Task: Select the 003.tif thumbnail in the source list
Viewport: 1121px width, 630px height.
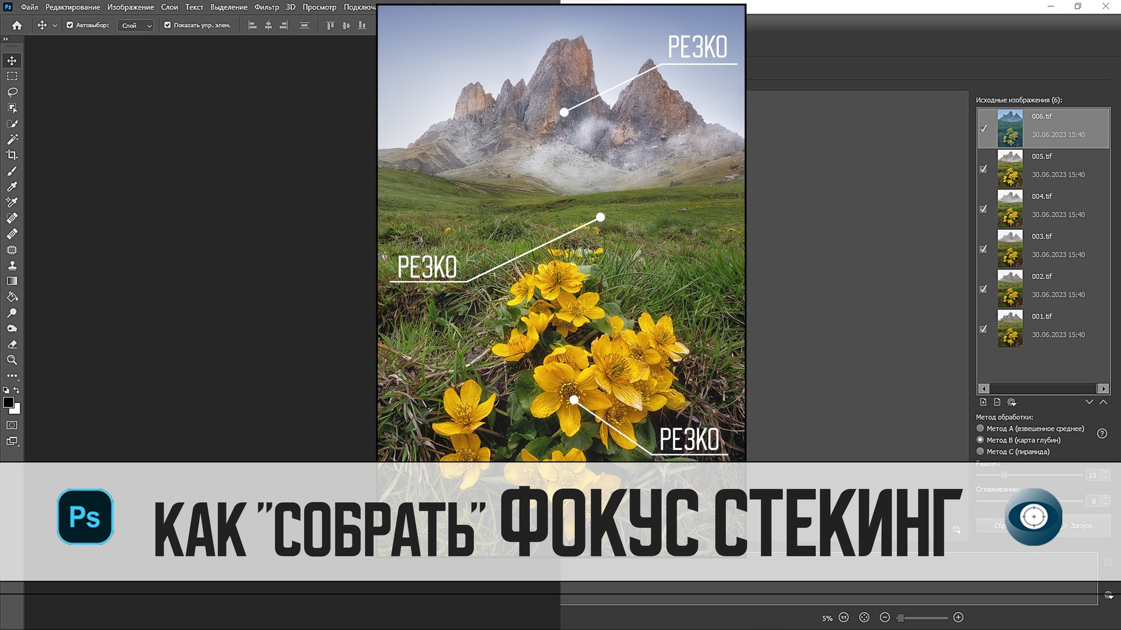Action: 1010,249
